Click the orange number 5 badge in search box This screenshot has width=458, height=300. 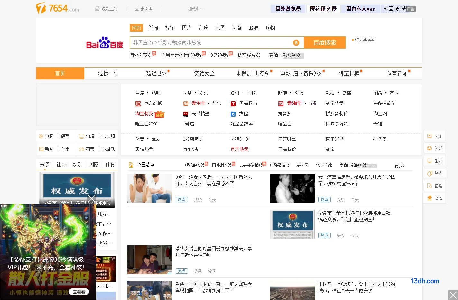click(296, 43)
